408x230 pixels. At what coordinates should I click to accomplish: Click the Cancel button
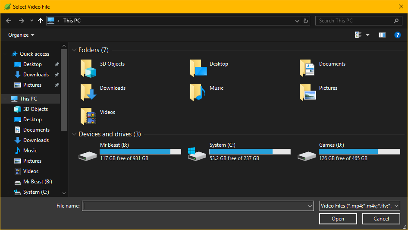(381, 219)
